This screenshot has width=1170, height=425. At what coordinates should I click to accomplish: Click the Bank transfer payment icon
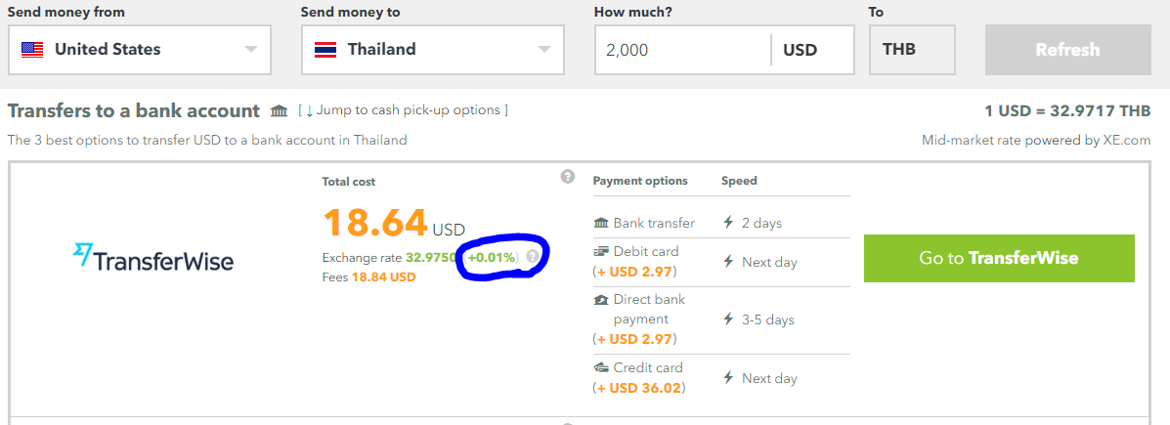(601, 223)
